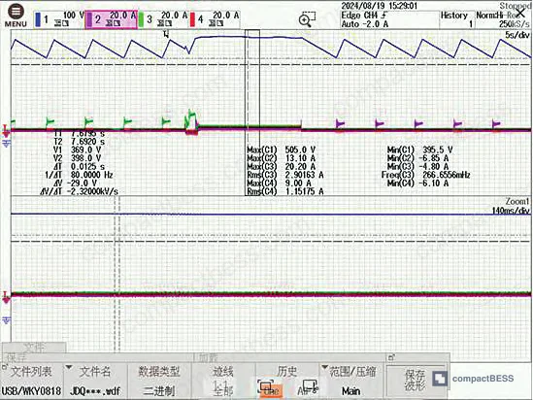Select channel 4 (20.0 A)
The width and height of the screenshot is (533, 400).
tap(215, 19)
